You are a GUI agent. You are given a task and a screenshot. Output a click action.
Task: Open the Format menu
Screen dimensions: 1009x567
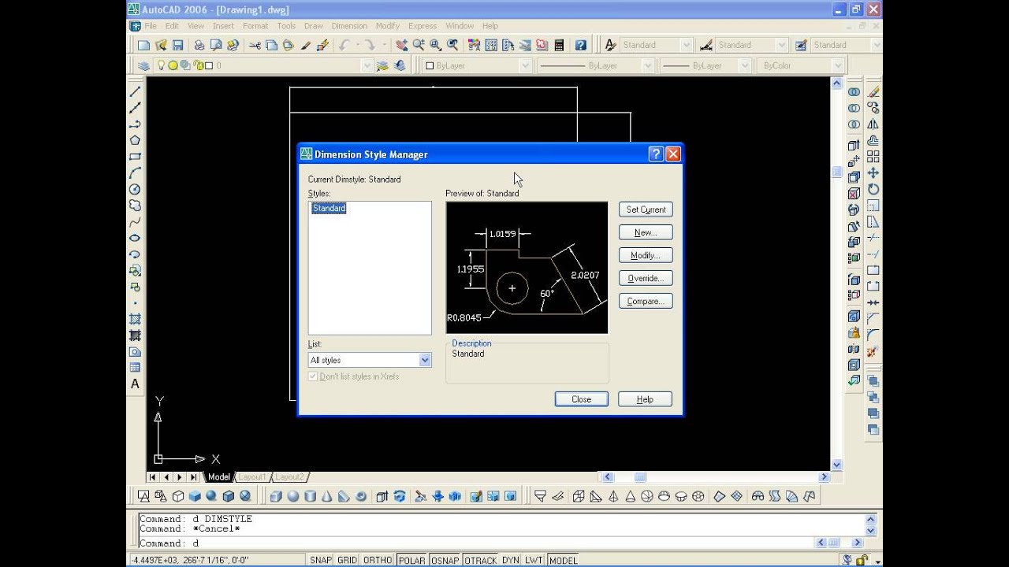(255, 26)
